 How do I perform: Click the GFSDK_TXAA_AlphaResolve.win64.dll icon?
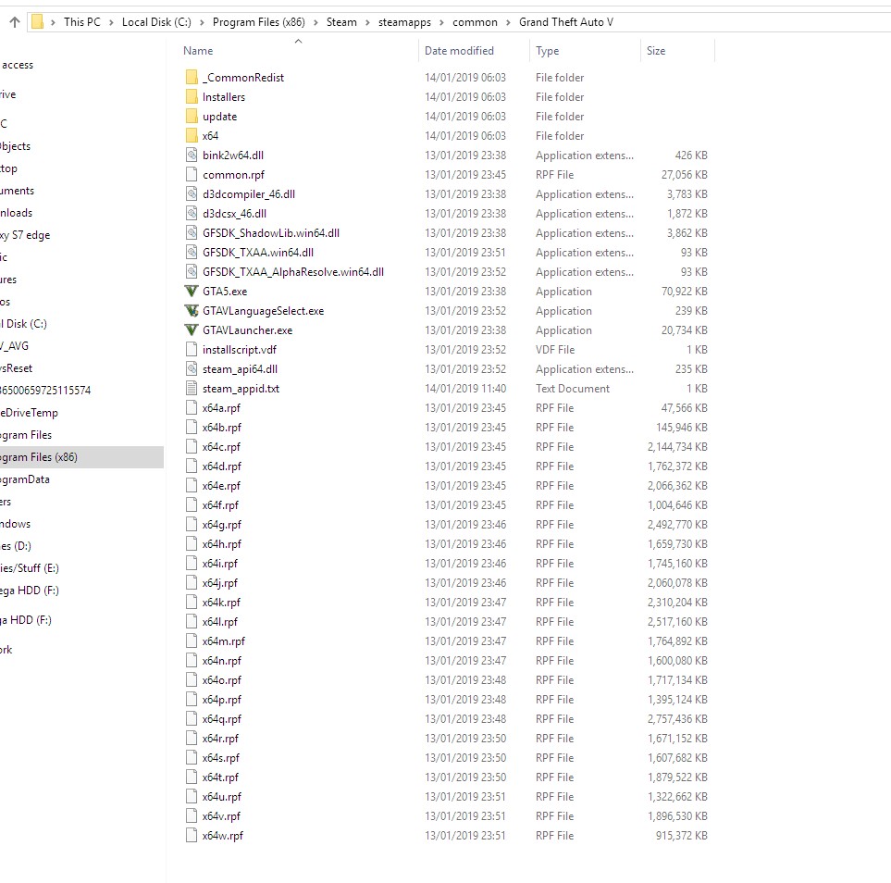click(192, 272)
